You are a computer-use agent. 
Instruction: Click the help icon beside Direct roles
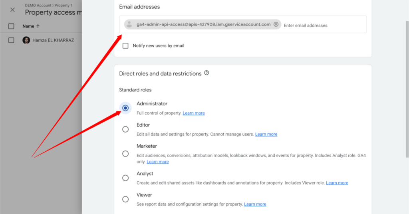(x=206, y=73)
